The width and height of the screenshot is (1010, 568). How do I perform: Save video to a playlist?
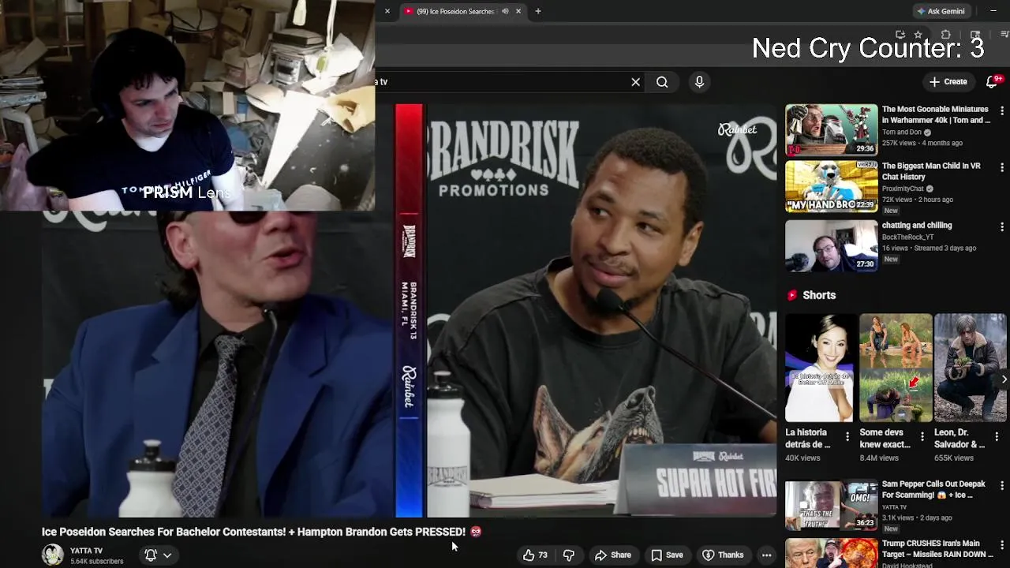[x=667, y=555]
